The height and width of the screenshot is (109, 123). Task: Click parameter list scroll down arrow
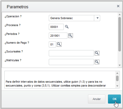pos(120,65)
